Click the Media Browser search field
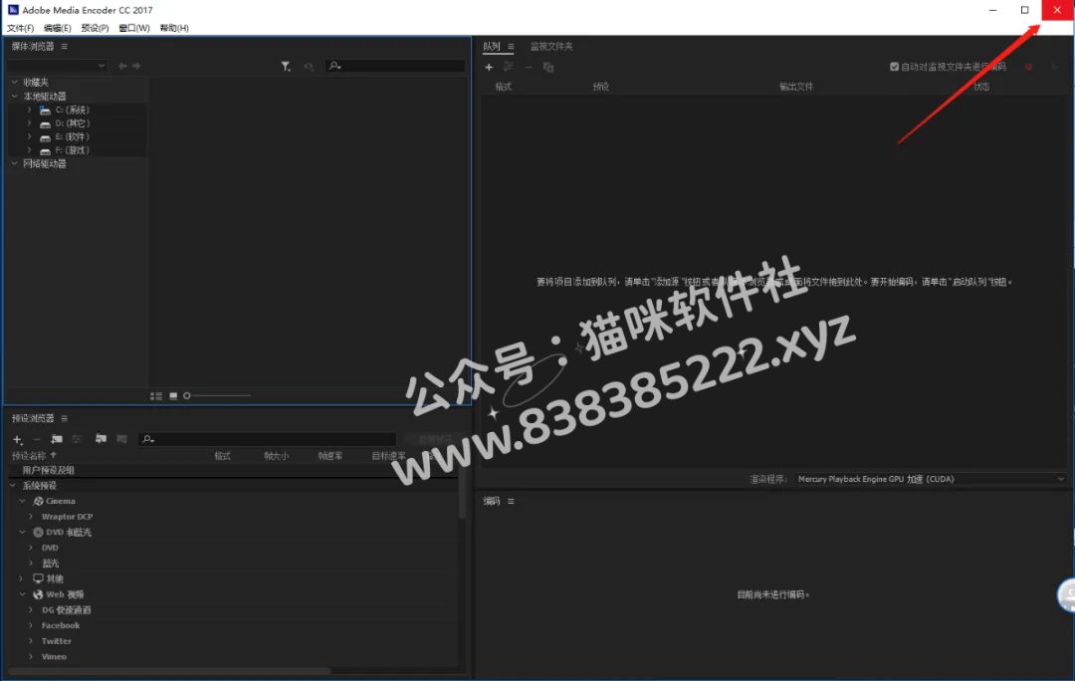This screenshot has width=1075, height=681. 395,66
